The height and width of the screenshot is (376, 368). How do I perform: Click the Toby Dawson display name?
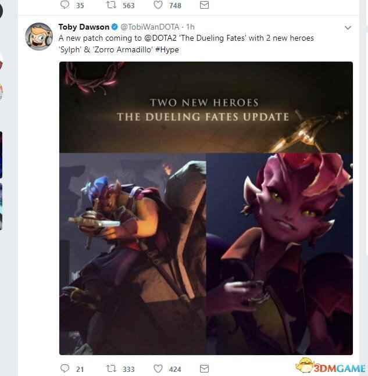click(x=84, y=27)
